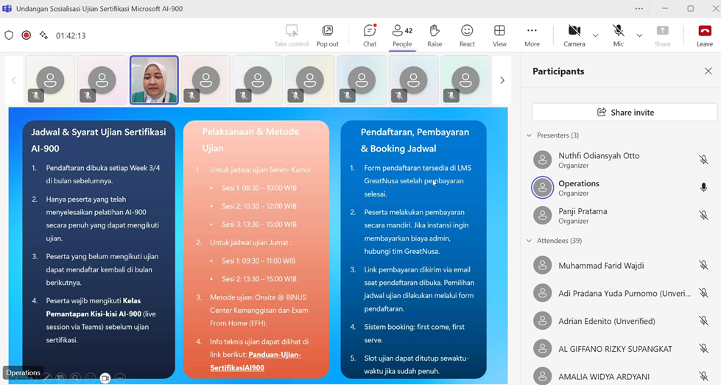Viewport: 721px width, 385px height.
Task: Close the People participants list
Action: point(402,36)
